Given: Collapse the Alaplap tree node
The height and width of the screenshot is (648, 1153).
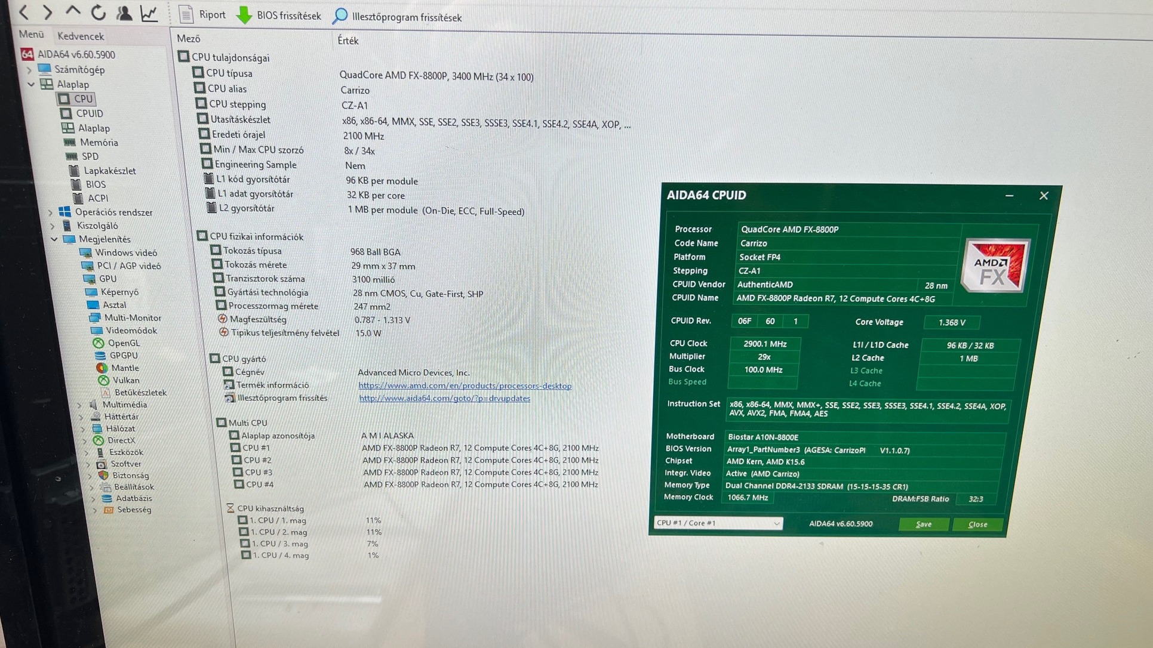Looking at the screenshot, I should coord(31,84).
